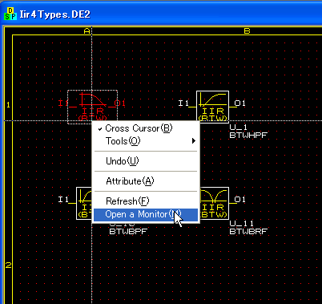Click the O1 output pin of BTWHPF block
322x304 pixels.
pos(239,103)
